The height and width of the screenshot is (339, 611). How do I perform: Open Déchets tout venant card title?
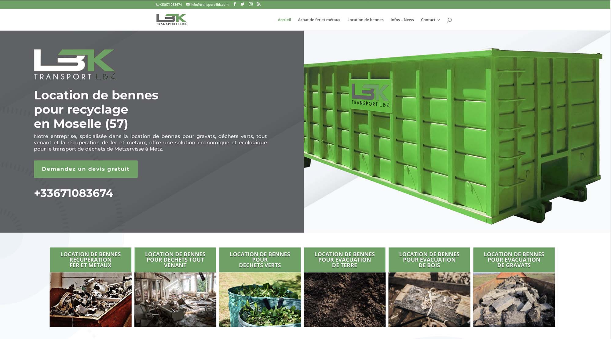[x=175, y=260]
